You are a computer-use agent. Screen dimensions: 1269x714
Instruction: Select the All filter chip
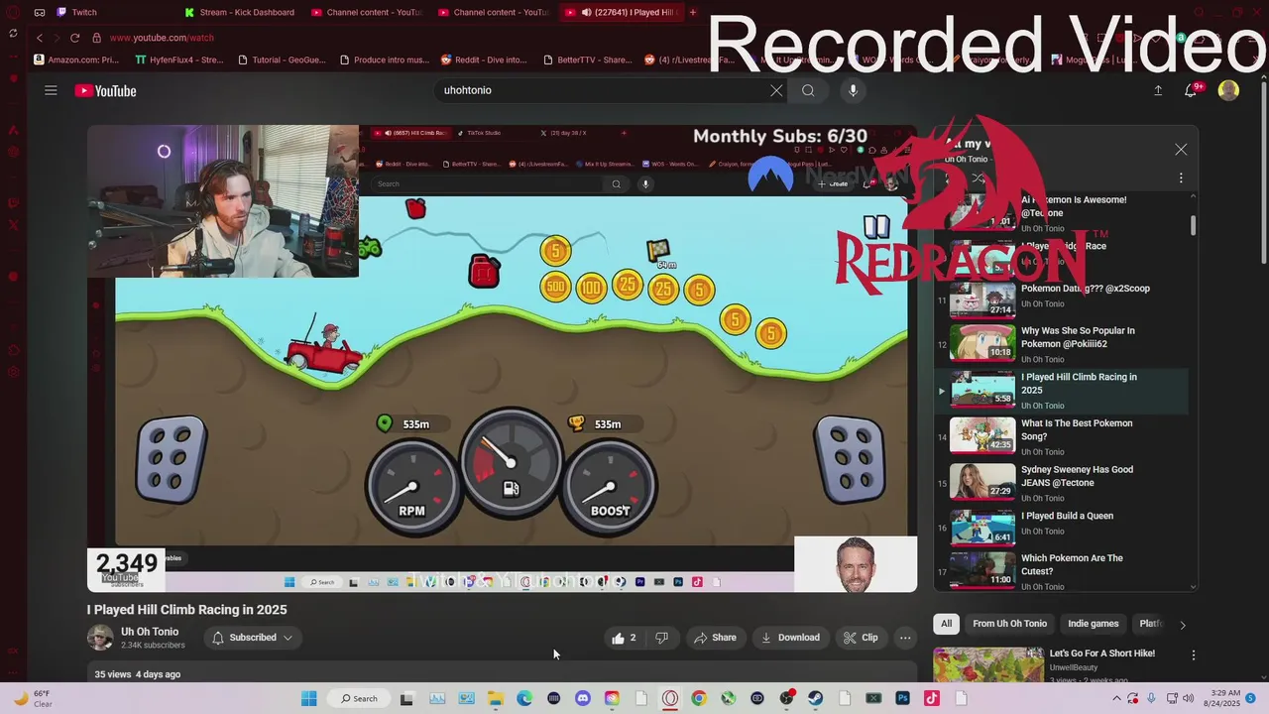(946, 624)
